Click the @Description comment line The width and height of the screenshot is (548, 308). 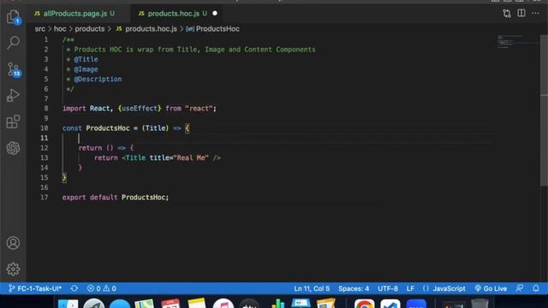coord(98,79)
